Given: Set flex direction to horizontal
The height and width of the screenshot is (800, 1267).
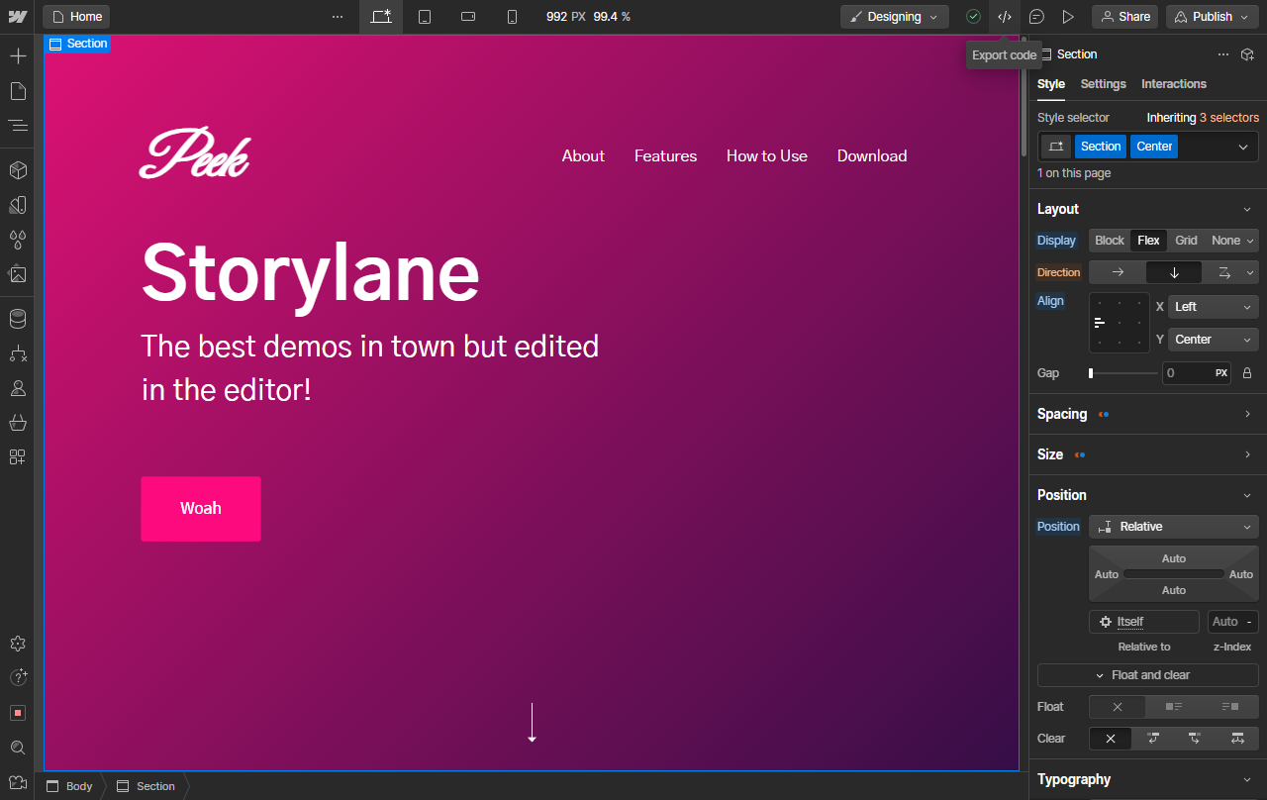Looking at the screenshot, I should [1118, 272].
